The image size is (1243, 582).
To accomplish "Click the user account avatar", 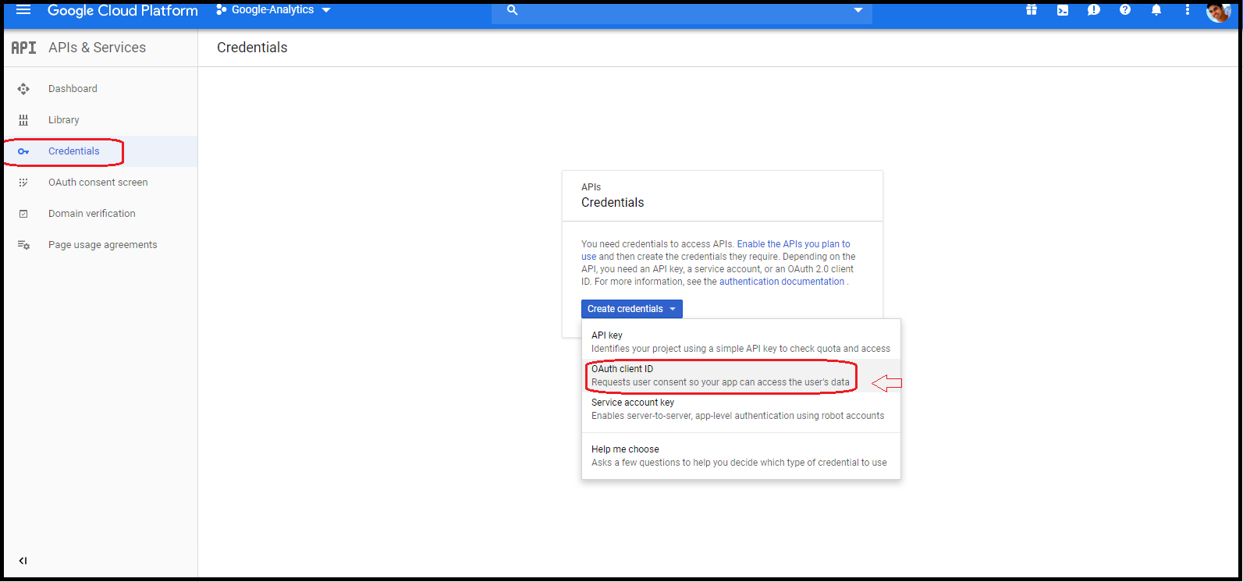I will click(1218, 11).
